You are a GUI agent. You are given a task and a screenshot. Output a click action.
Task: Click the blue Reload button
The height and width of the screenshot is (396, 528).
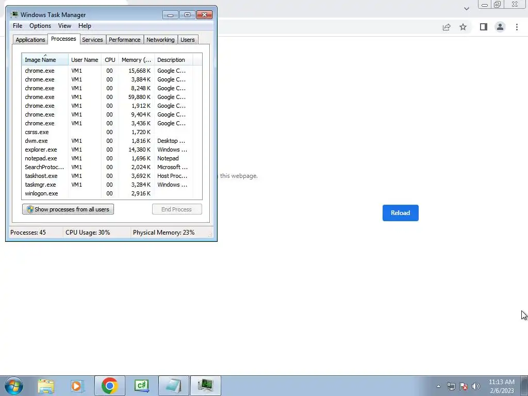[x=400, y=213]
